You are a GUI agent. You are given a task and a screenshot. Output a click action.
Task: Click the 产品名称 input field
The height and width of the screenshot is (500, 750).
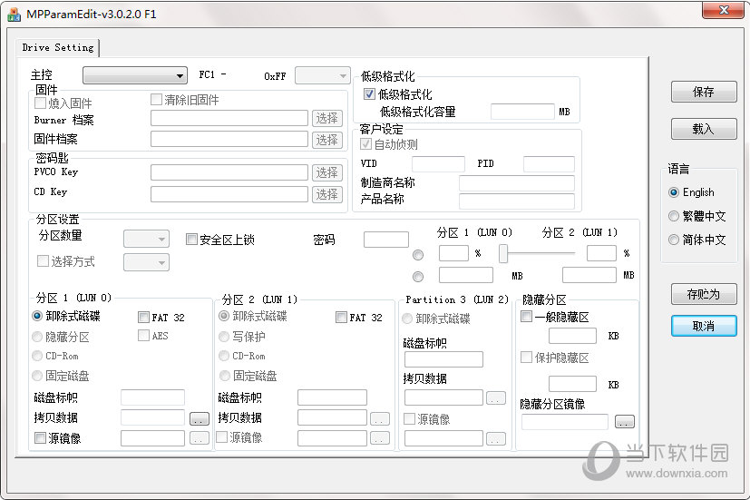click(517, 201)
